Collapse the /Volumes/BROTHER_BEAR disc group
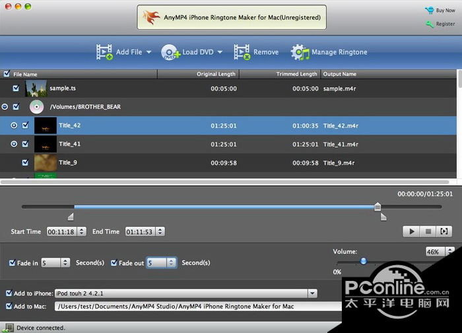Viewport: 462px width, 333px height. pyautogui.click(x=5, y=107)
